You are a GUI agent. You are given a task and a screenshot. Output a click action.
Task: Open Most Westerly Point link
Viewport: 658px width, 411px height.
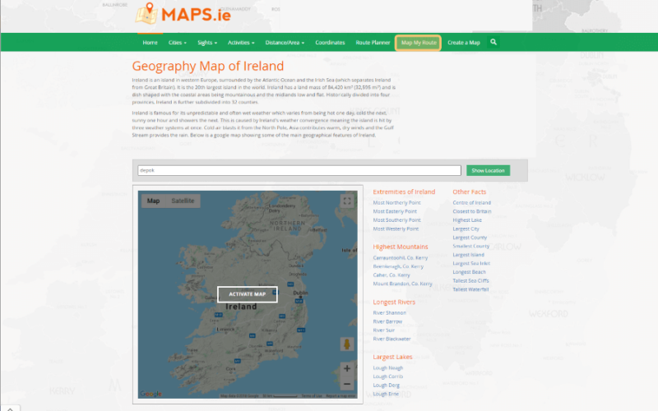point(396,229)
